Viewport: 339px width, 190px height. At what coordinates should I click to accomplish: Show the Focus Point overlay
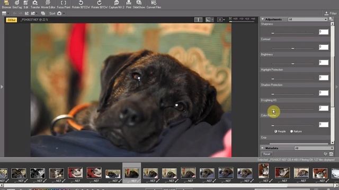(64, 4)
